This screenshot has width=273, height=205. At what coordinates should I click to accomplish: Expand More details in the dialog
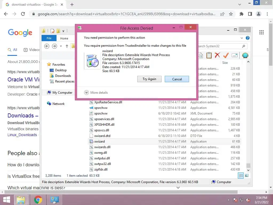click(96, 92)
